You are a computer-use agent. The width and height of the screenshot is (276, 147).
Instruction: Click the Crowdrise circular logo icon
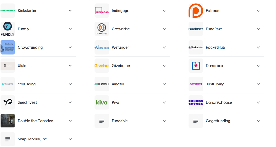coord(102,29)
